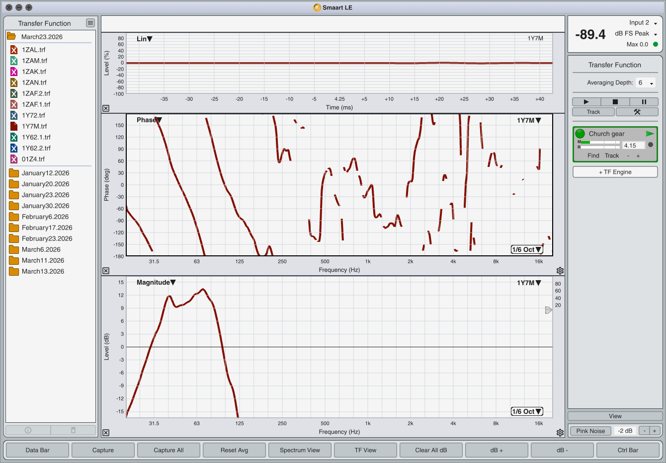This screenshot has height=463, width=666.
Task: Click the 1Y62.2.trf blue trace icon
Action: coord(14,148)
